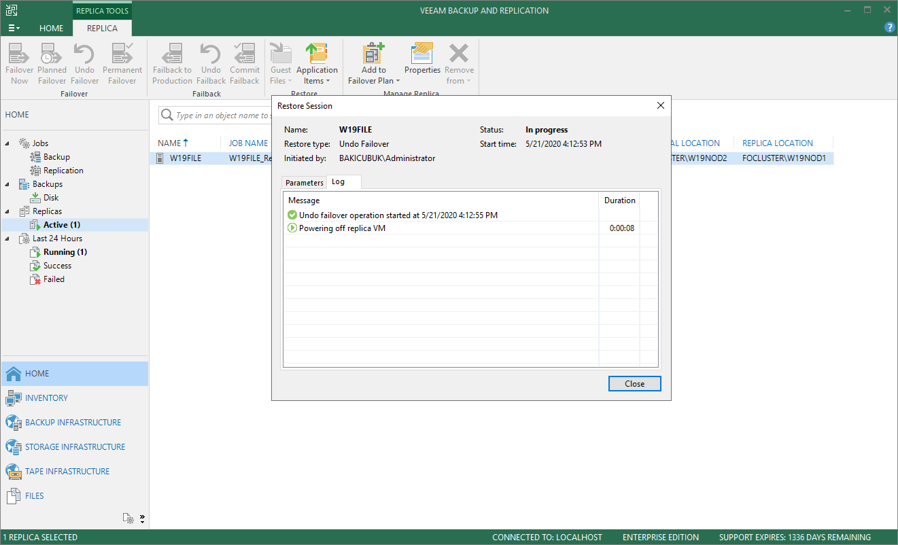
Task: Switch to Parameters tab in Restore Session
Action: point(305,183)
